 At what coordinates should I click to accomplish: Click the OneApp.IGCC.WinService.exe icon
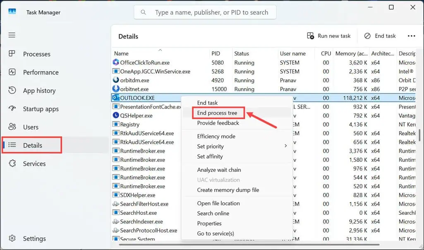point(116,71)
